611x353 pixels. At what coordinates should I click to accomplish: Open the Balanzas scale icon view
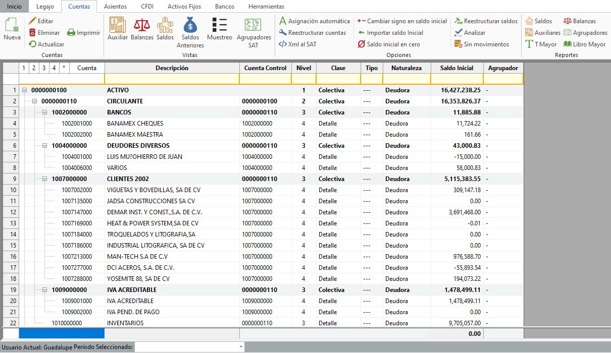coord(142,29)
